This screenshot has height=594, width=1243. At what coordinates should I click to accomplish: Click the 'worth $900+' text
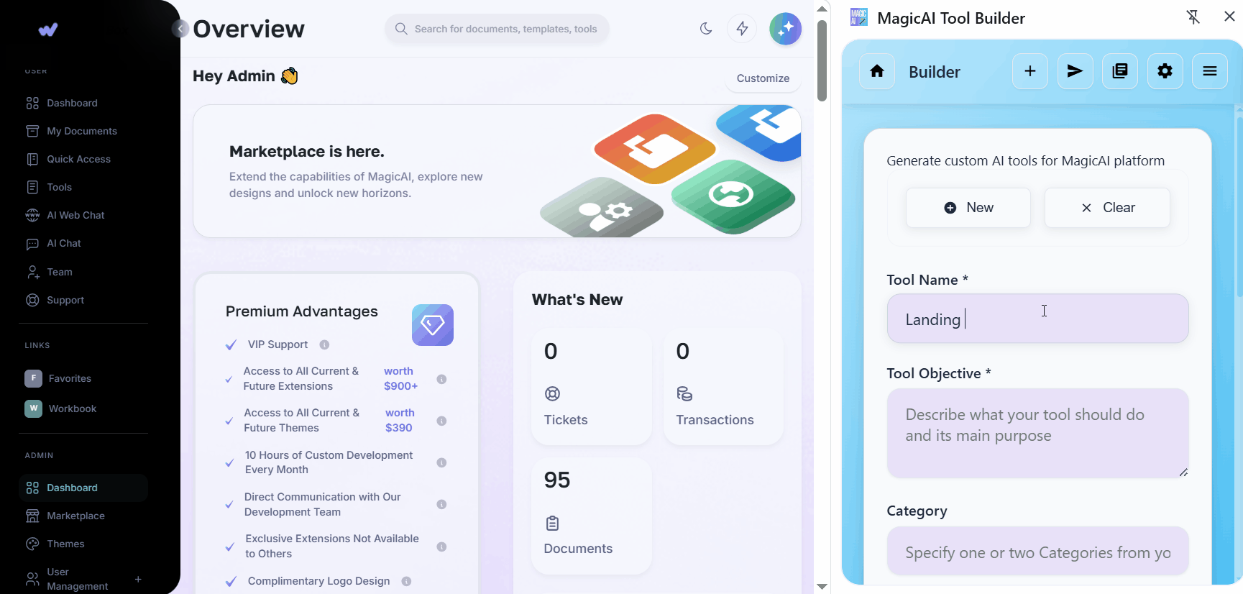point(400,379)
